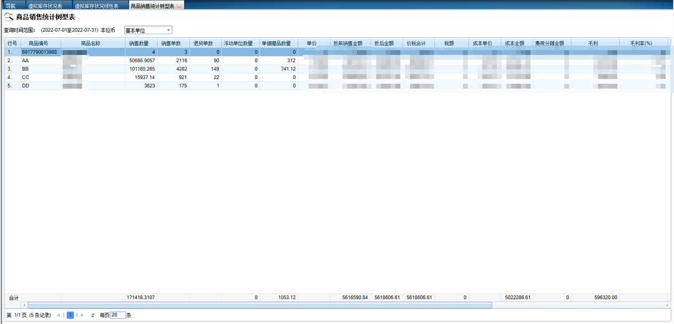Screen dimensions: 674x324
Task: Switch to the 导航 tab
Action: [x=11, y=6]
